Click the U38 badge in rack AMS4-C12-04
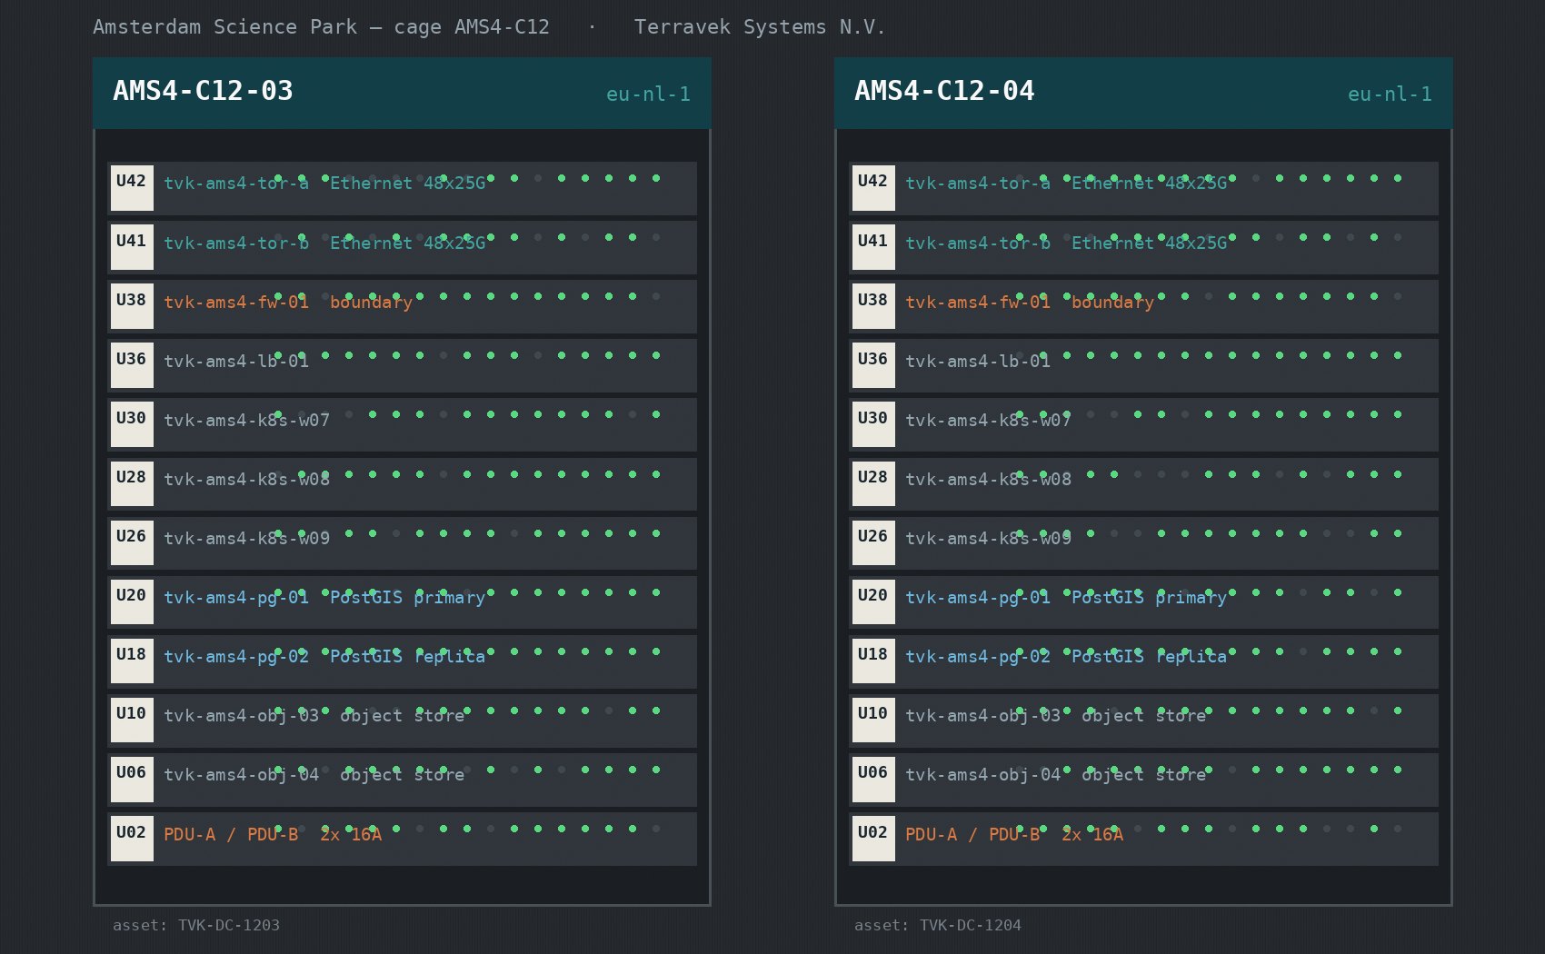This screenshot has width=1545, height=954. click(x=873, y=306)
